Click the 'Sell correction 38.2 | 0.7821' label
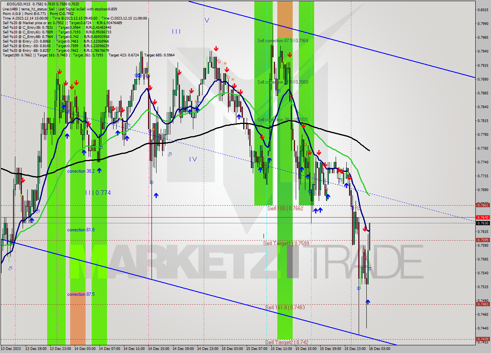This screenshot has width=491, height=353. pos(283,120)
